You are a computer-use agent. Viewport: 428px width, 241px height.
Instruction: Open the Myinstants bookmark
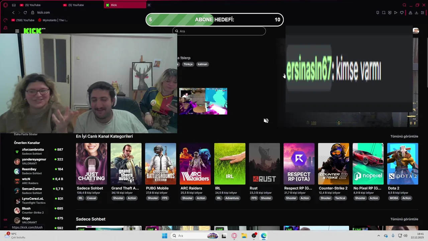point(53,20)
